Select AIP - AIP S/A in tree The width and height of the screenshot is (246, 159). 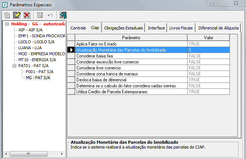coord(30,30)
